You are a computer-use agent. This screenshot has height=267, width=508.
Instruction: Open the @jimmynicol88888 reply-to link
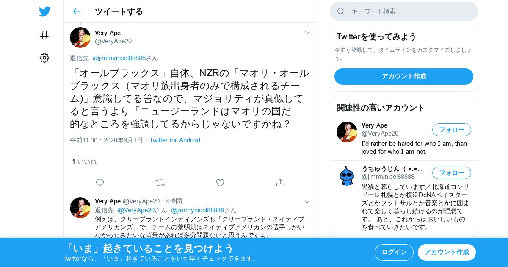pyautogui.click(x=119, y=58)
